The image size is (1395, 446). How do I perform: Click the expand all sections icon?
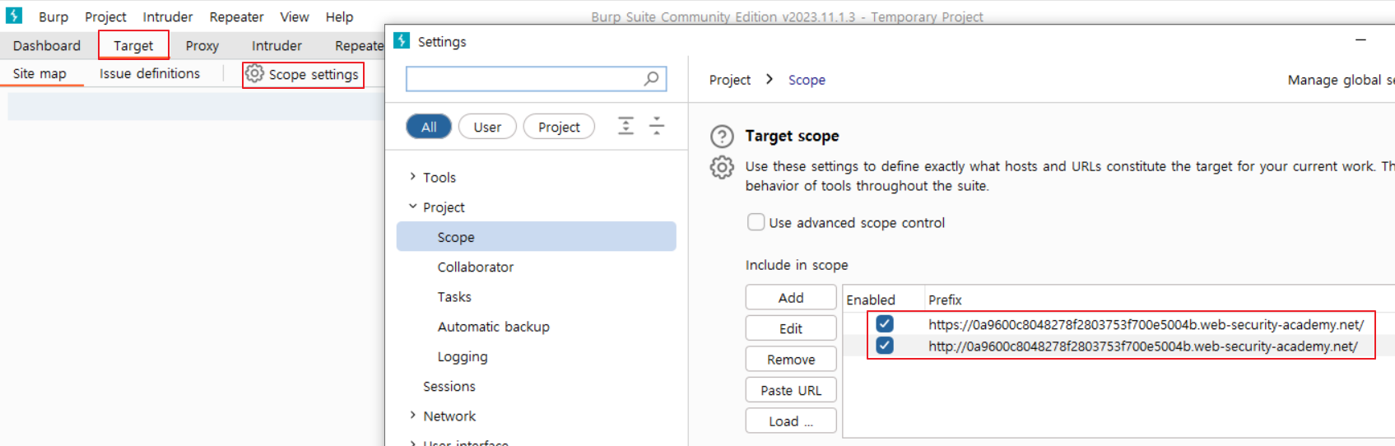[x=626, y=126]
